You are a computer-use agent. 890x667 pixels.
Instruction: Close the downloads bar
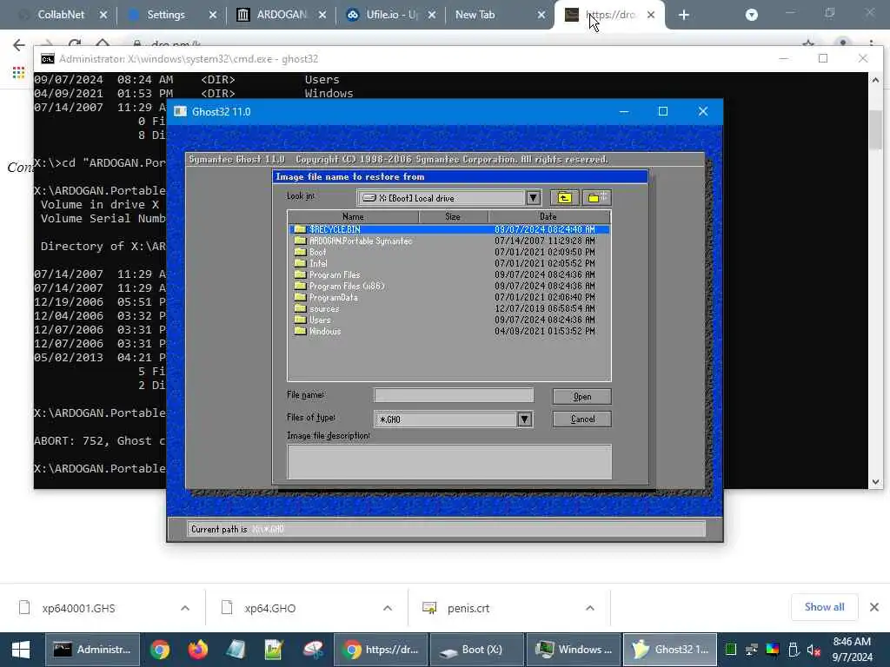874,607
